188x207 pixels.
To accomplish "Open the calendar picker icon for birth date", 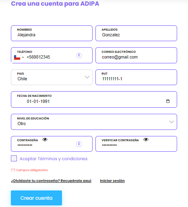I will [168, 101].
